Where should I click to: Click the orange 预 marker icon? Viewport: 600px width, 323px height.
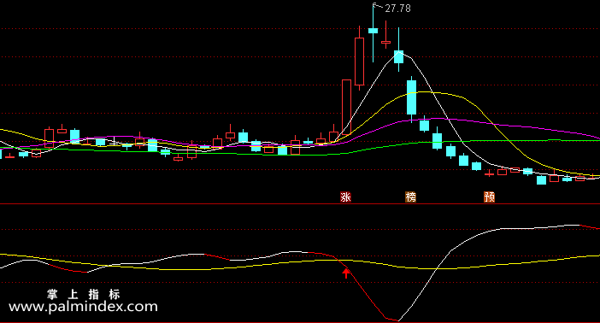[x=490, y=197]
